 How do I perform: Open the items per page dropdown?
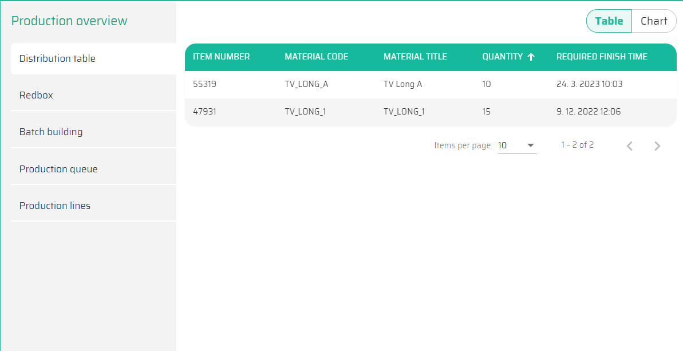(516, 145)
